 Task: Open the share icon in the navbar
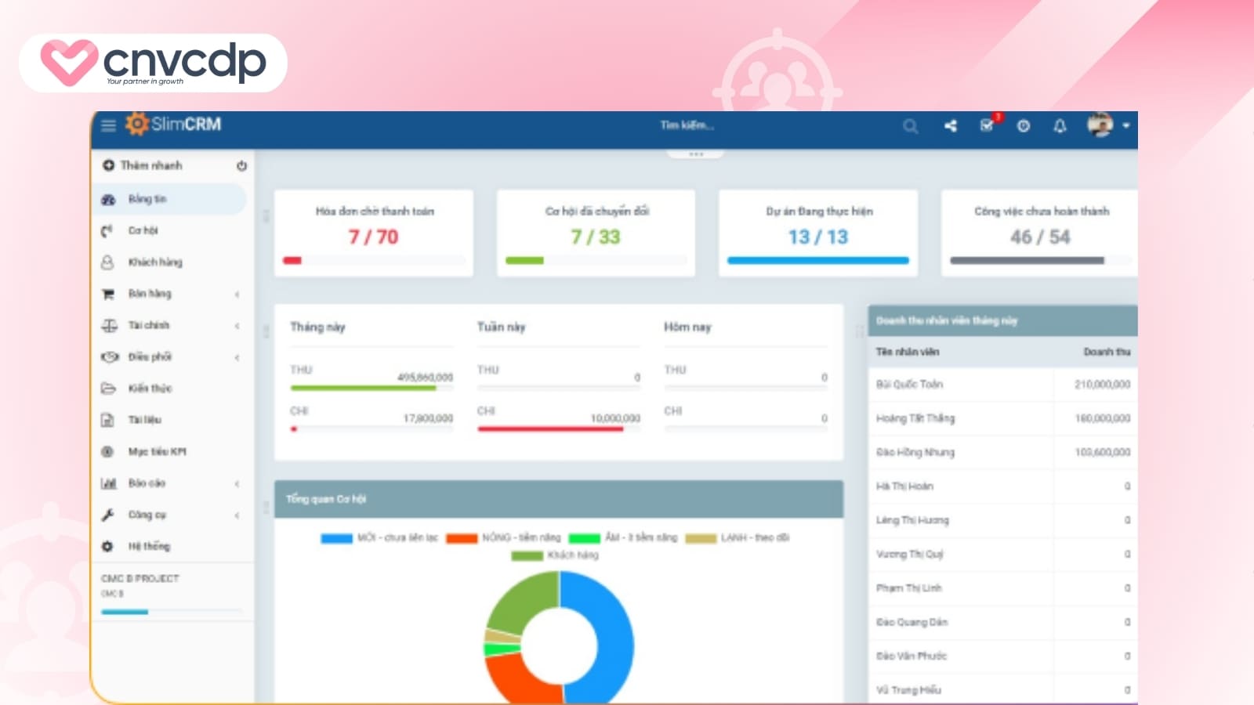[x=950, y=125]
